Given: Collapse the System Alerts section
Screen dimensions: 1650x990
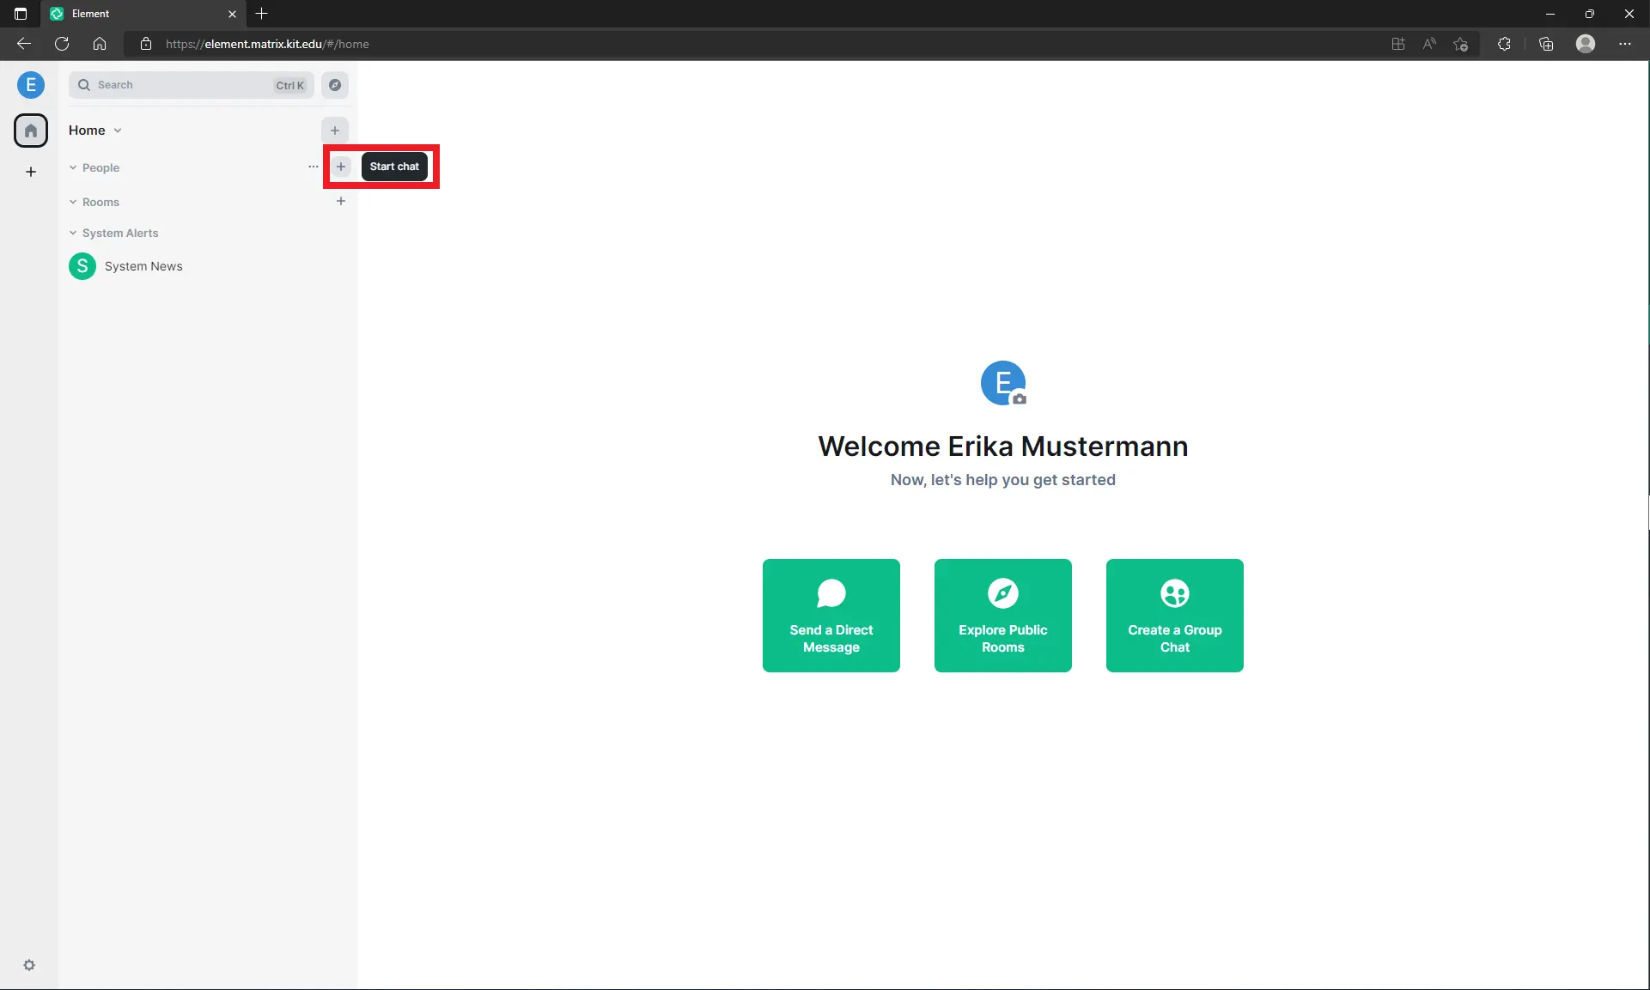Looking at the screenshot, I should coord(73,233).
